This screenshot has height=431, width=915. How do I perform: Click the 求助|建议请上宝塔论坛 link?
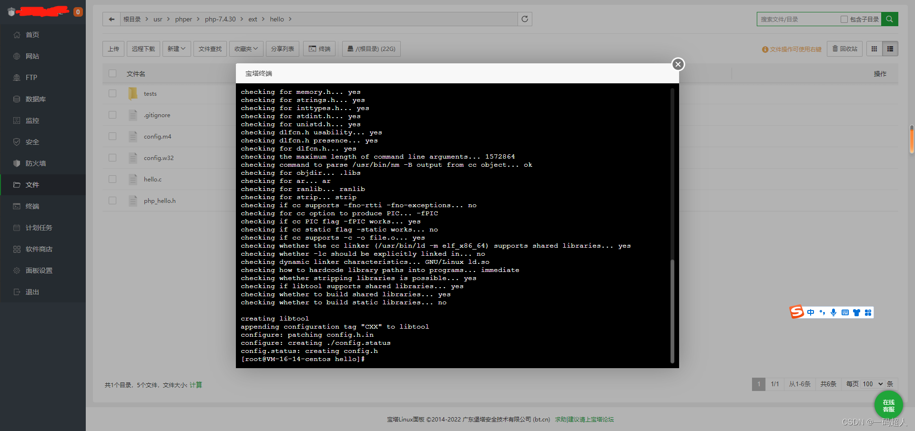point(584,420)
